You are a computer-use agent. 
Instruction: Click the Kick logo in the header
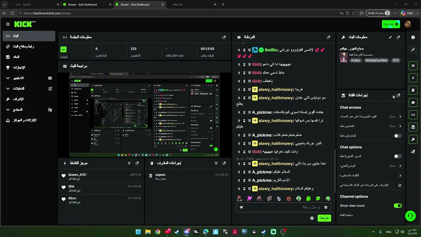click(25, 24)
